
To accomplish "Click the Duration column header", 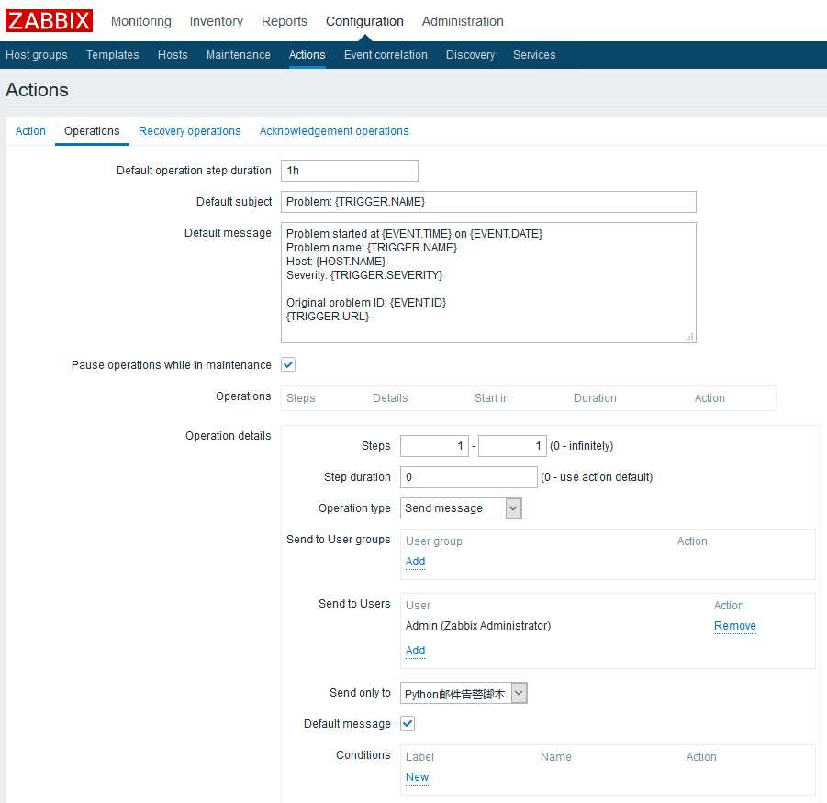I will point(595,398).
